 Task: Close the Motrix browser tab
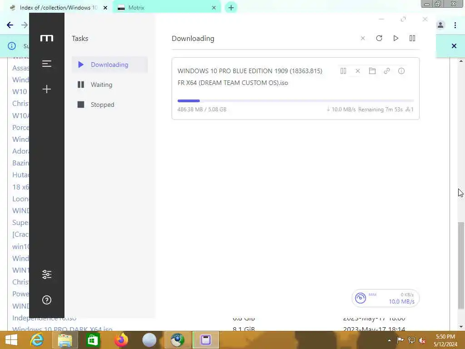point(214,8)
